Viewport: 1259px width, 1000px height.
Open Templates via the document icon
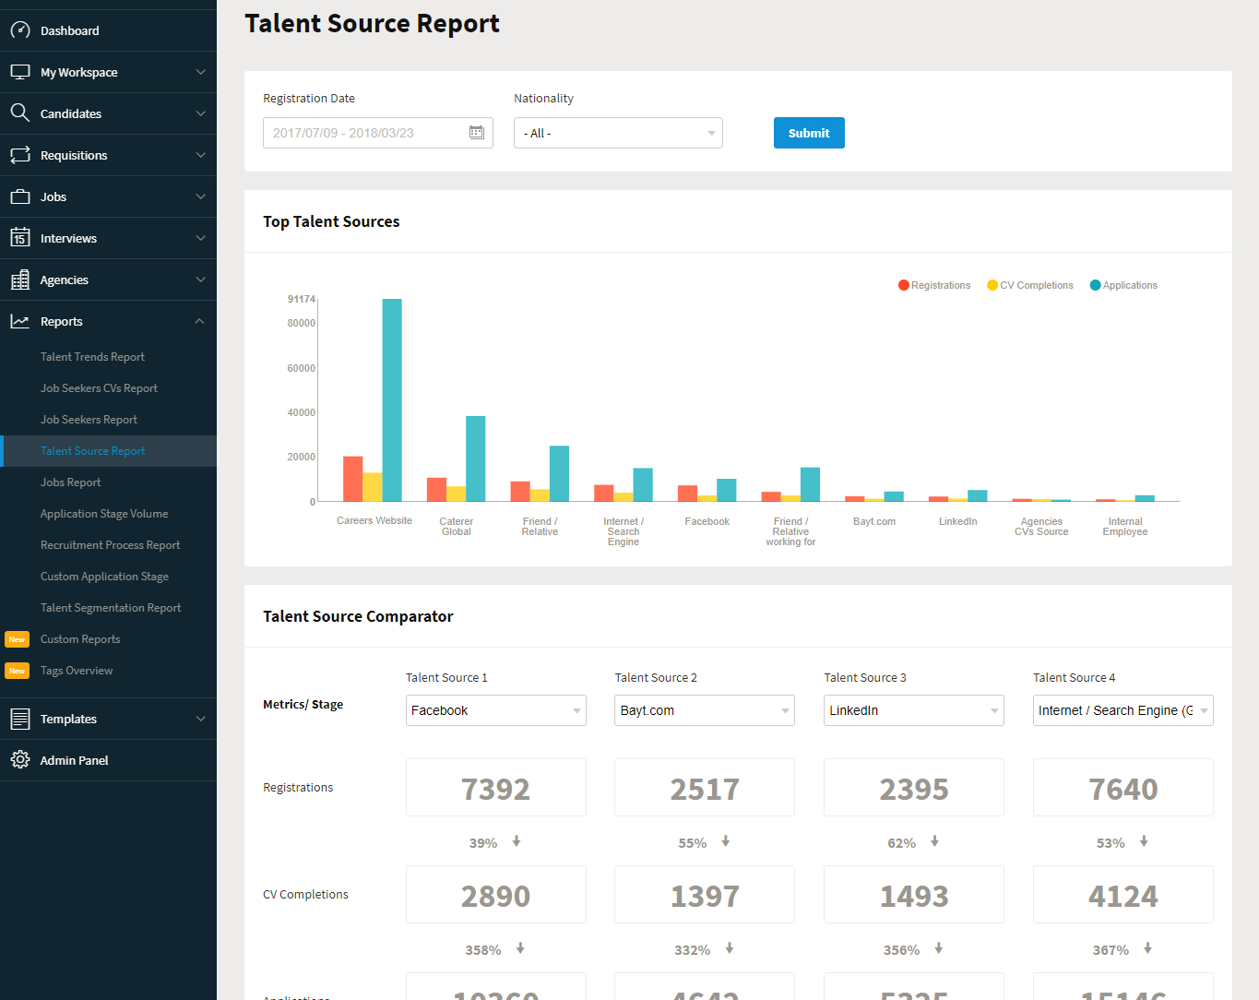(x=19, y=719)
